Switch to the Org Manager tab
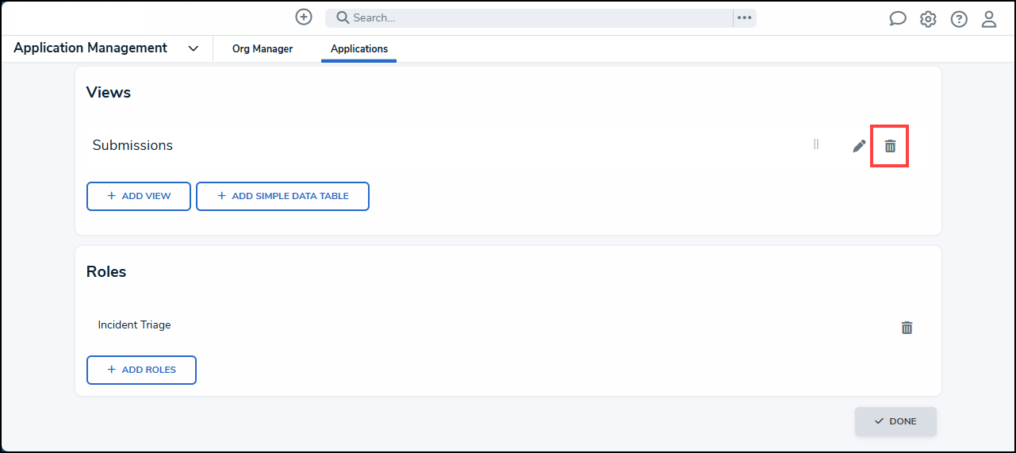The width and height of the screenshot is (1016, 453). coord(263,48)
